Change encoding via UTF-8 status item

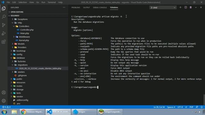[x=180, y=107]
